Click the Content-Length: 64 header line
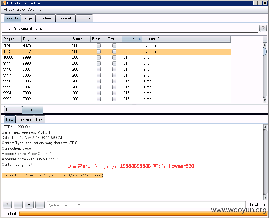Viewport: 269px width, 218px height. point(17,165)
